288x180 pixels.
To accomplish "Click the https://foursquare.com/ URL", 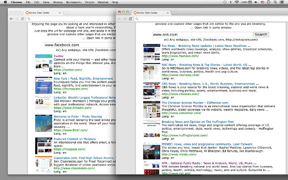I will pos(71,89).
